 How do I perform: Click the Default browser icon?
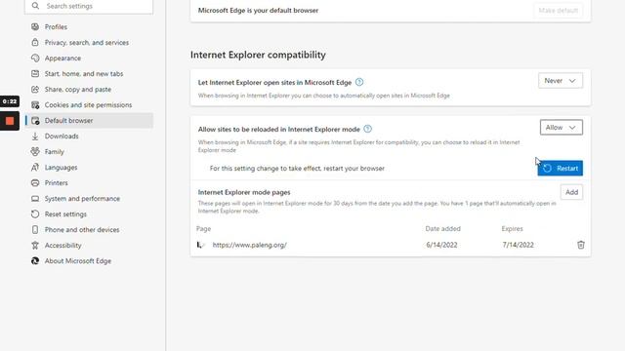35,121
